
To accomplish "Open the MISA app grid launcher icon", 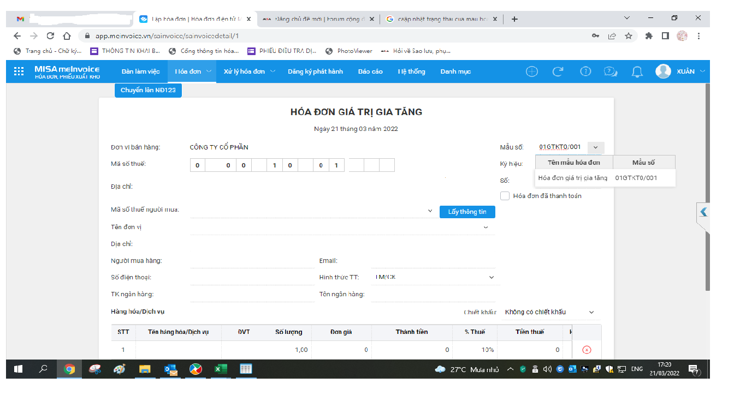I will [19, 71].
